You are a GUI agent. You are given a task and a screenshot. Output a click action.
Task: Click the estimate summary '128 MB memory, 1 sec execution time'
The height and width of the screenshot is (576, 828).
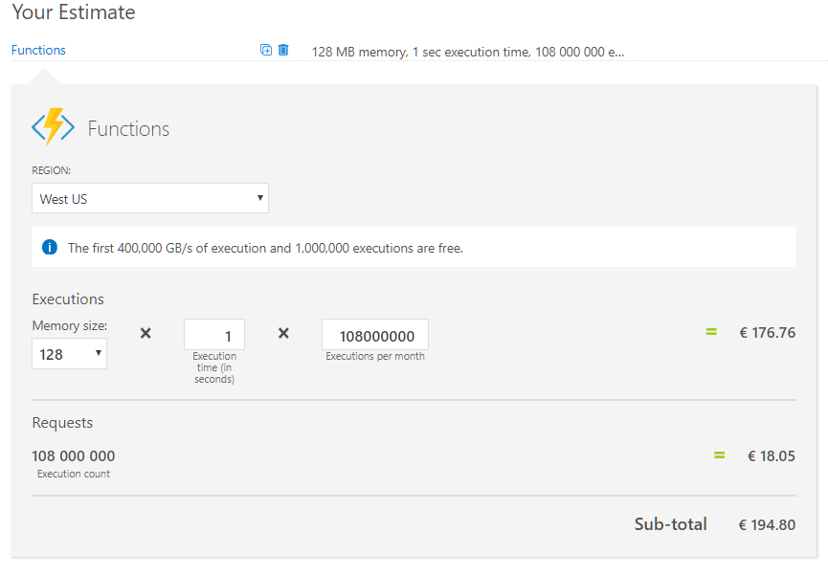tap(468, 52)
